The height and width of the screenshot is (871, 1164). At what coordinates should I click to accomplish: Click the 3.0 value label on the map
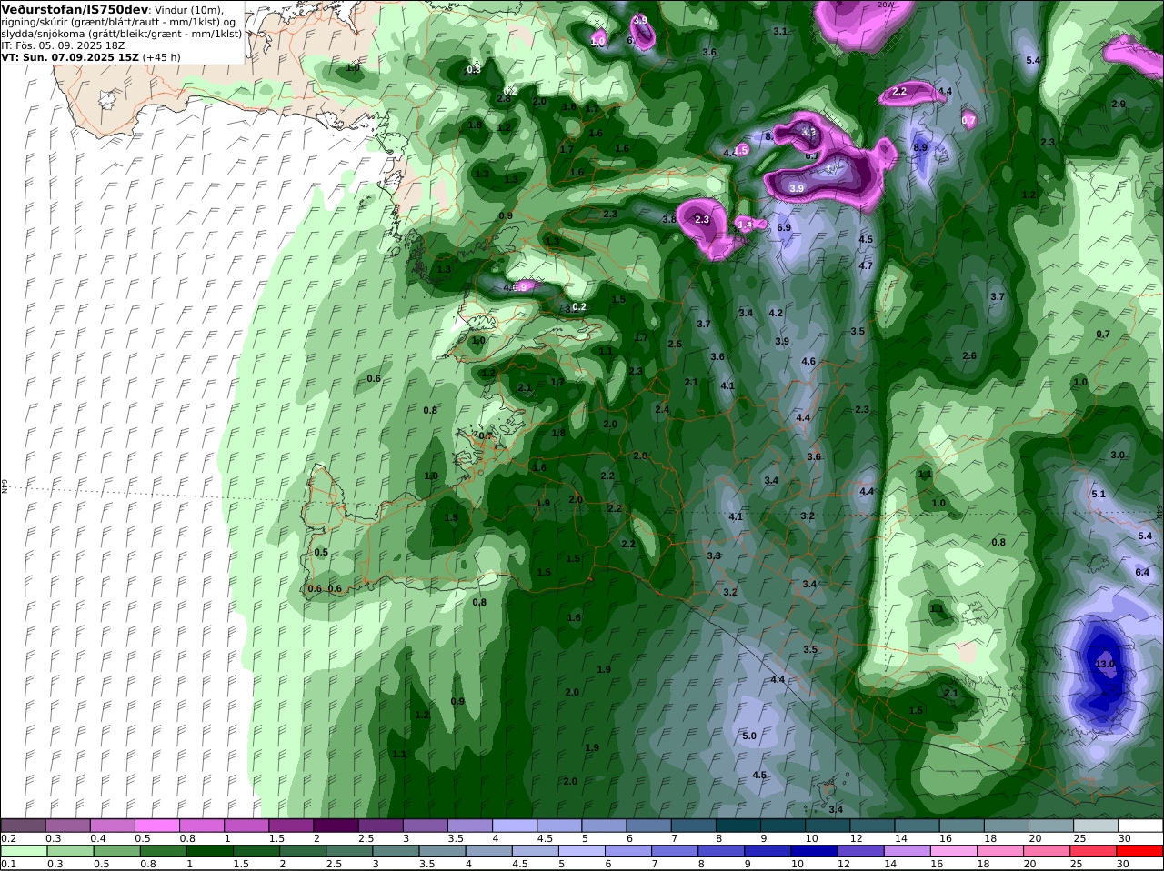click(x=1118, y=455)
